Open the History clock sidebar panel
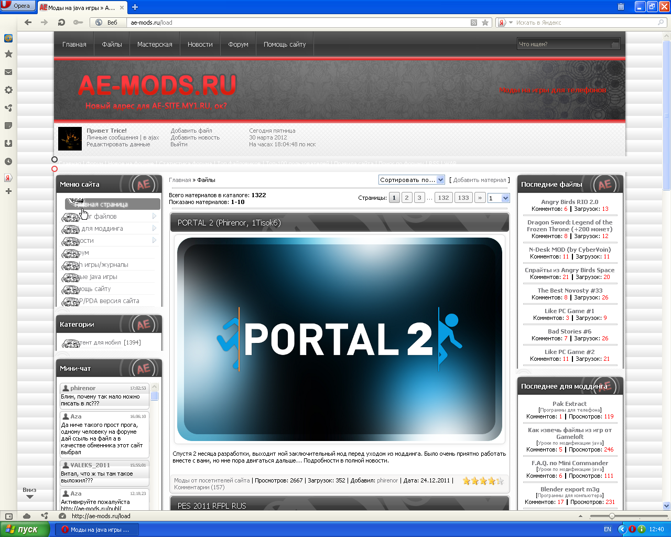 click(x=8, y=162)
